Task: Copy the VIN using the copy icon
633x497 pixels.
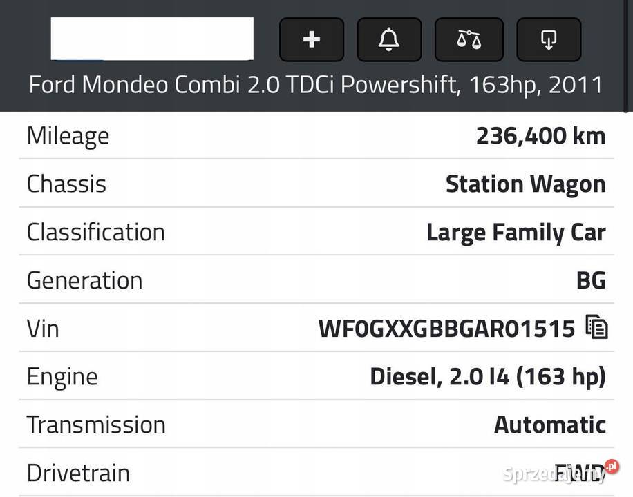Action: [596, 327]
